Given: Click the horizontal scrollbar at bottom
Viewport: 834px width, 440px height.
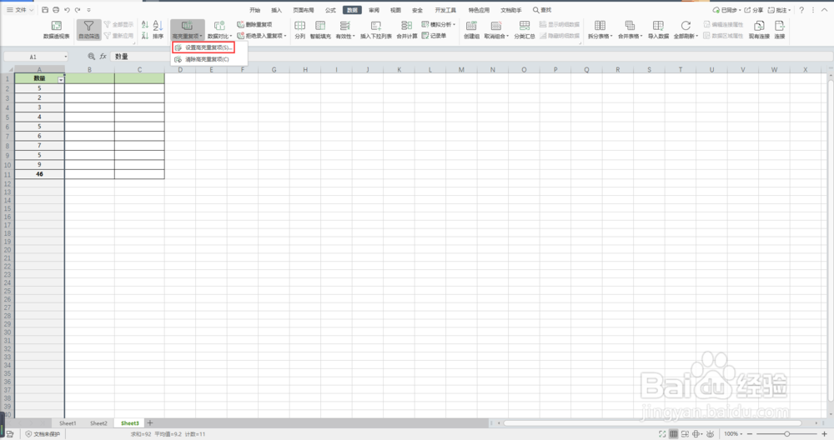Looking at the screenshot, I should (x=653, y=423).
